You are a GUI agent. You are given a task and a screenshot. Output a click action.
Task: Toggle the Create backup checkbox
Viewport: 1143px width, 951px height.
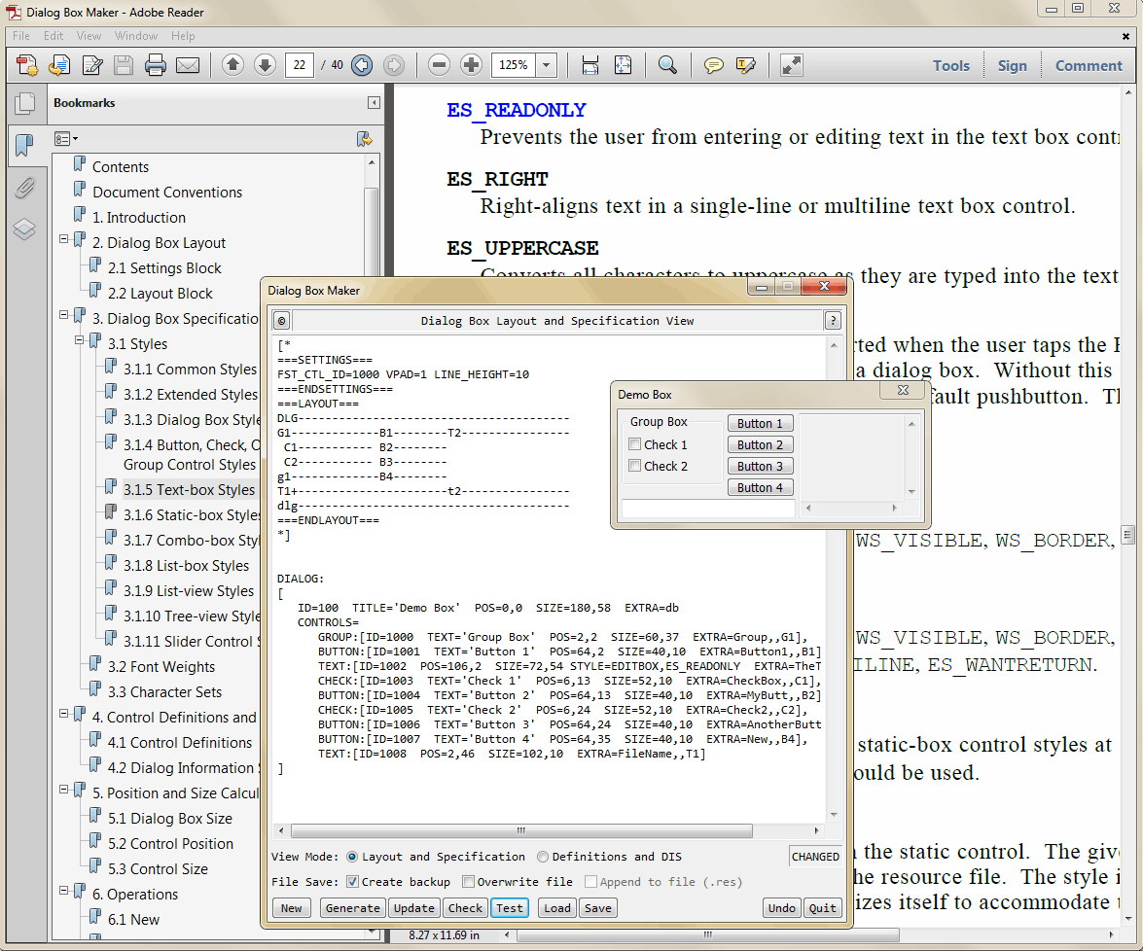tap(353, 882)
